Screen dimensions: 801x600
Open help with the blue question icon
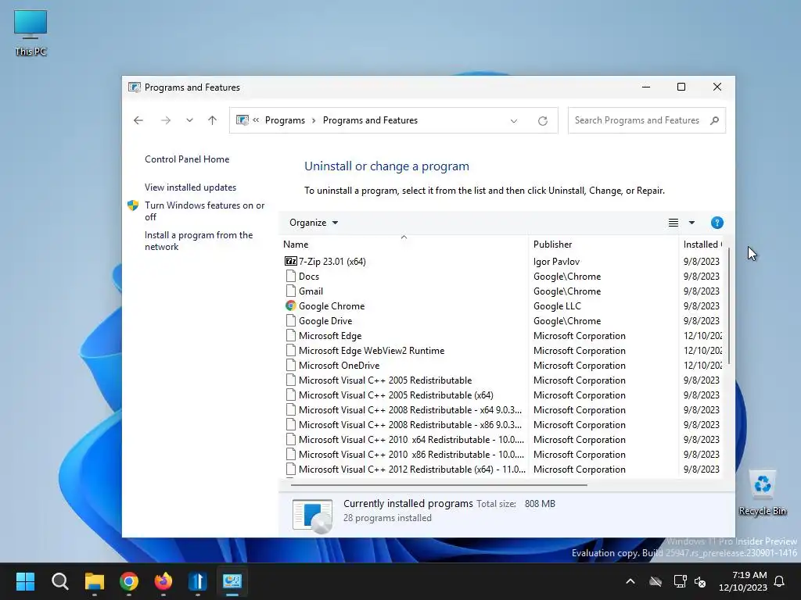pyautogui.click(x=717, y=223)
